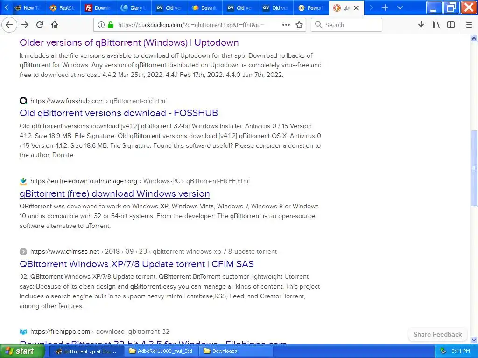Open the Library bookshelf icon
478x358 pixels.
[436, 25]
